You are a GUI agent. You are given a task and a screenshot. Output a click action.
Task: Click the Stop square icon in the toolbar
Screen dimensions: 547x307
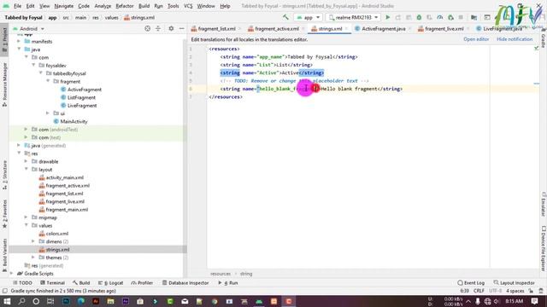click(461, 17)
